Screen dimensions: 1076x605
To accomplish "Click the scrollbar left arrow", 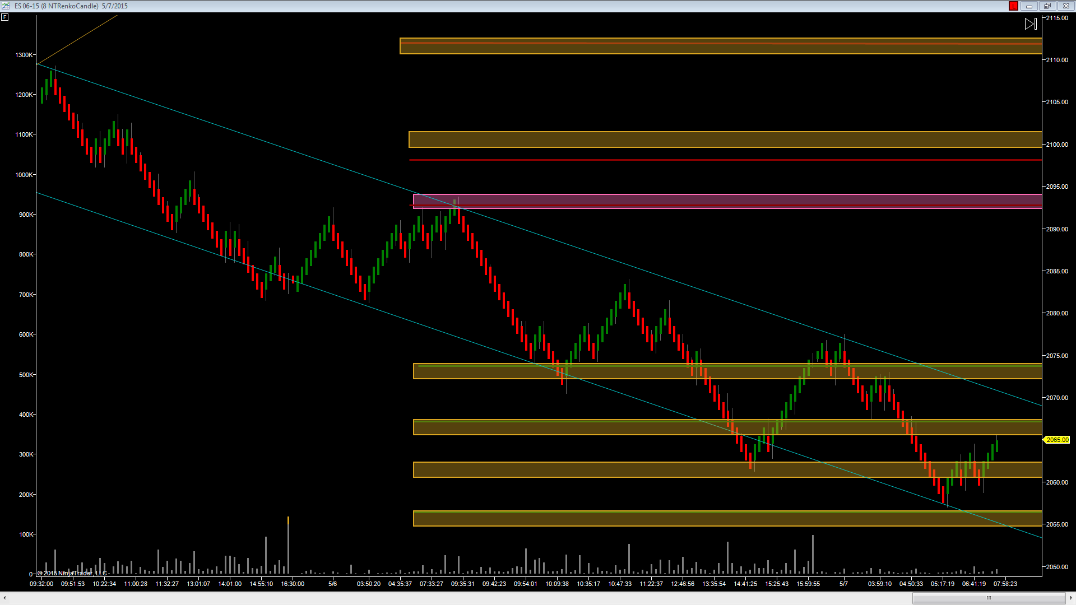I will point(4,598).
